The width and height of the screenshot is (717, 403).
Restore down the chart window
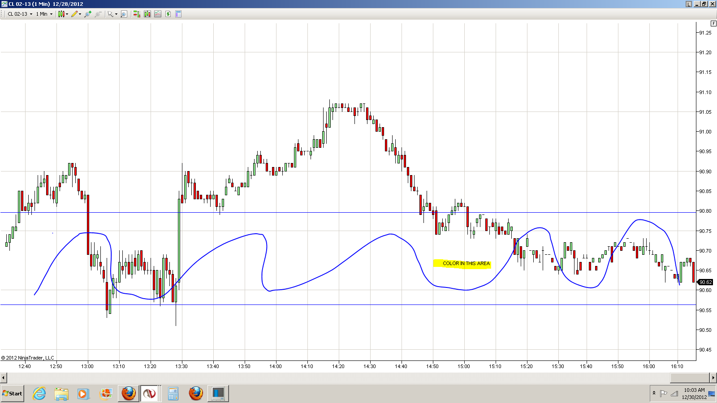coord(704,4)
